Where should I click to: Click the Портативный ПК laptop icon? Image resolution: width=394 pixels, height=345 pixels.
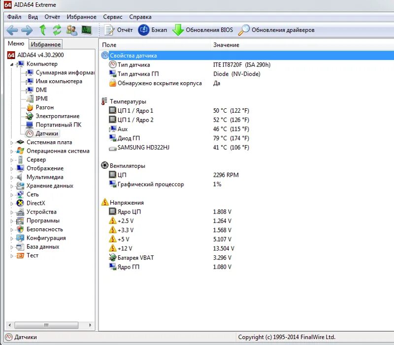click(x=30, y=125)
